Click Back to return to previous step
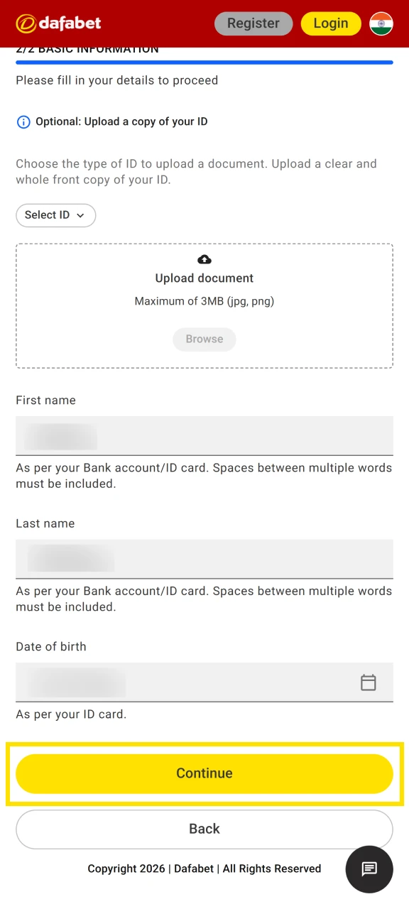 [x=204, y=828]
